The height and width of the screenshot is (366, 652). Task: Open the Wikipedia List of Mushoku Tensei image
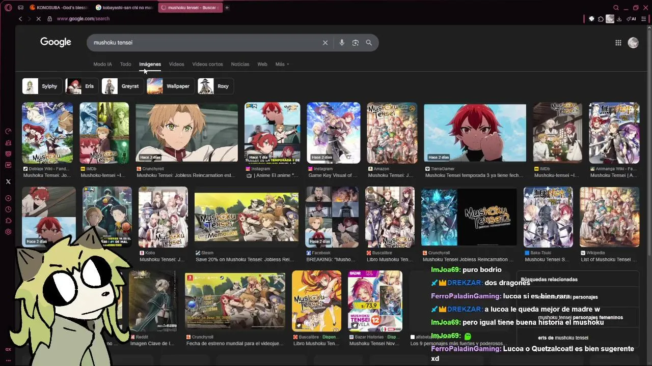coord(609,217)
